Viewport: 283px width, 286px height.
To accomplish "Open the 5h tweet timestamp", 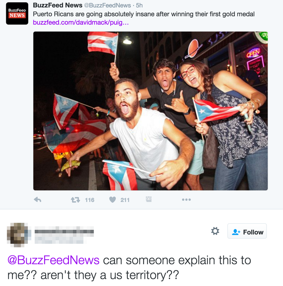I will [x=139, y=6].
